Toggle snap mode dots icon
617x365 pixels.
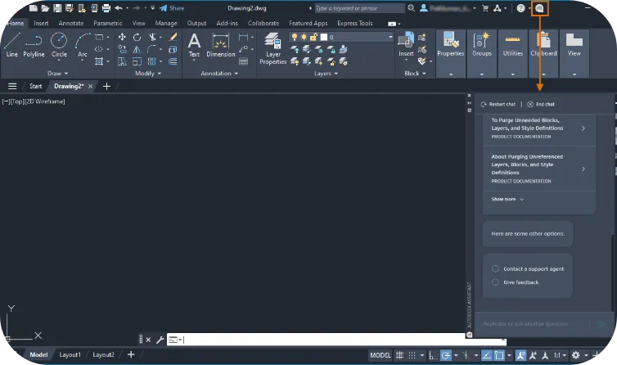pos(412,355)
